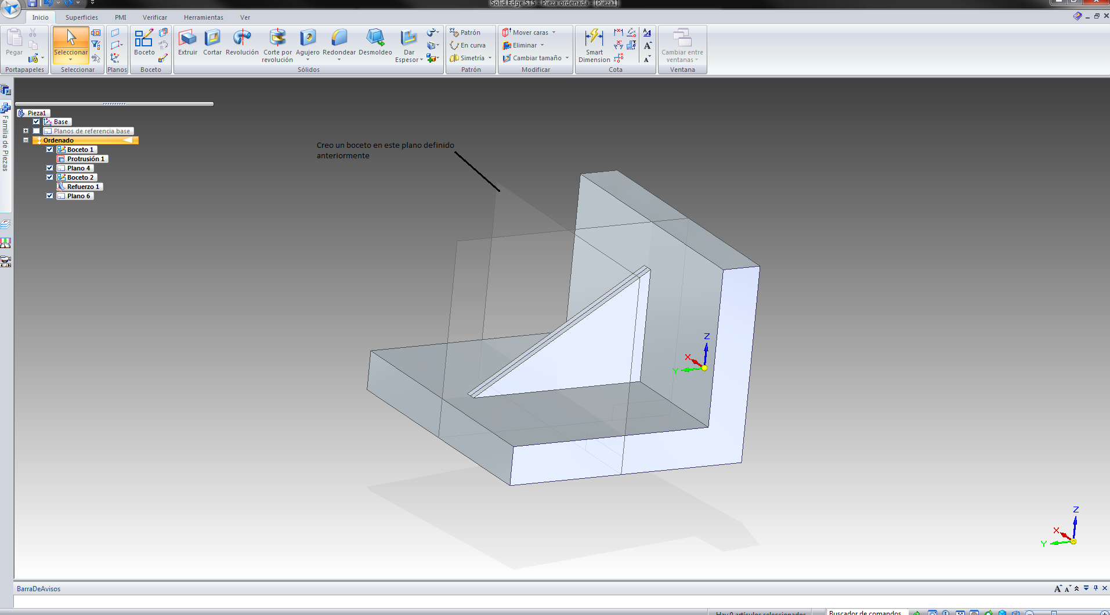The image size is (1110, 615).
Task: Collapse the Ordenado tree node
Action: 26,140
